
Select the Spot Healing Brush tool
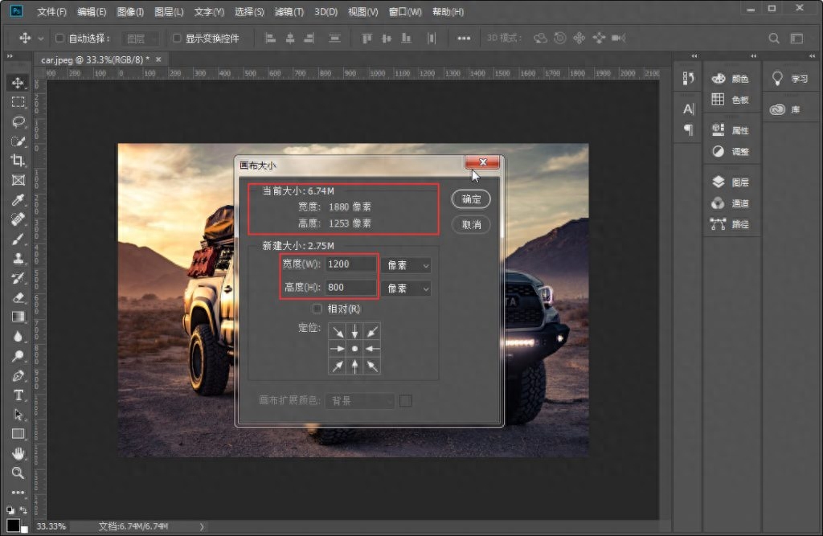(18, 219)
